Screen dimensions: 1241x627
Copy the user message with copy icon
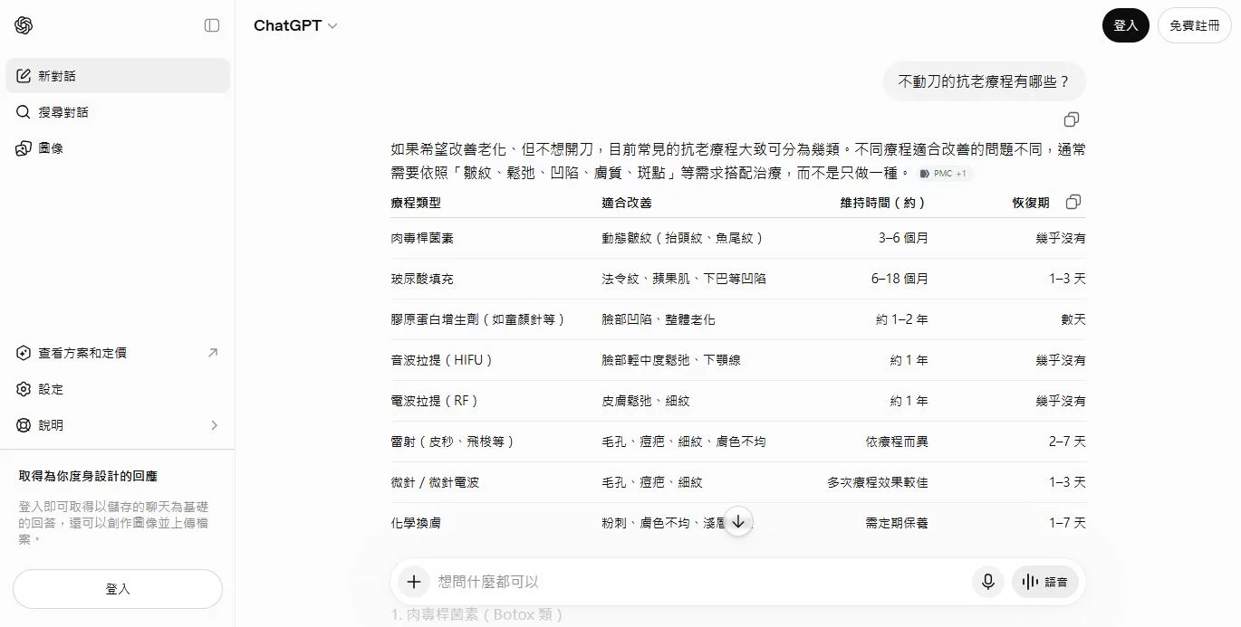1072,119
